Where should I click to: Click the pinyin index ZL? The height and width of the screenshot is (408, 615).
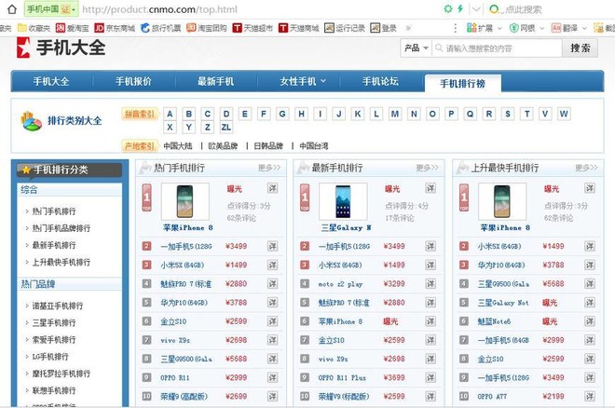pos(226,128)
